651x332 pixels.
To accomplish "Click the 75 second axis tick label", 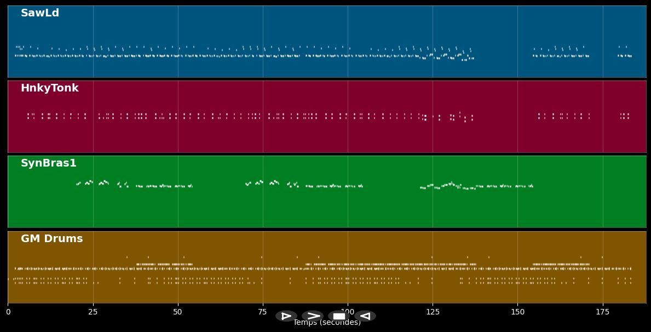I will point(263,312).
